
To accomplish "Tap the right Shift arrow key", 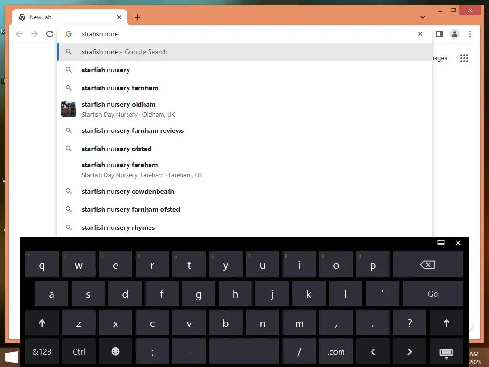I will (446, 323).
